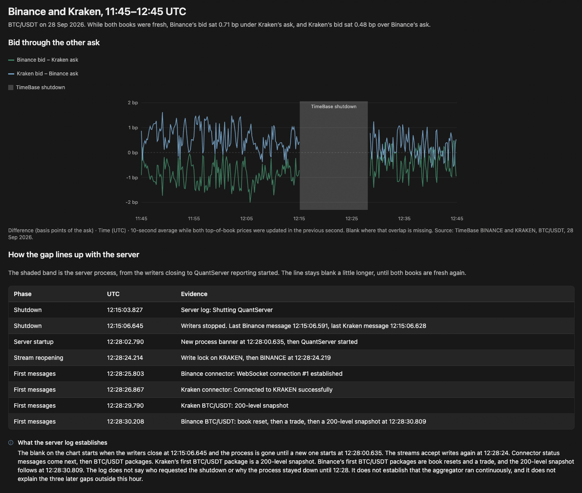Image resolution: width=582 pixels, height=493 pixels.
Task: Select the timestamp cell 12:28:24.214
Action: pos(125,358)
